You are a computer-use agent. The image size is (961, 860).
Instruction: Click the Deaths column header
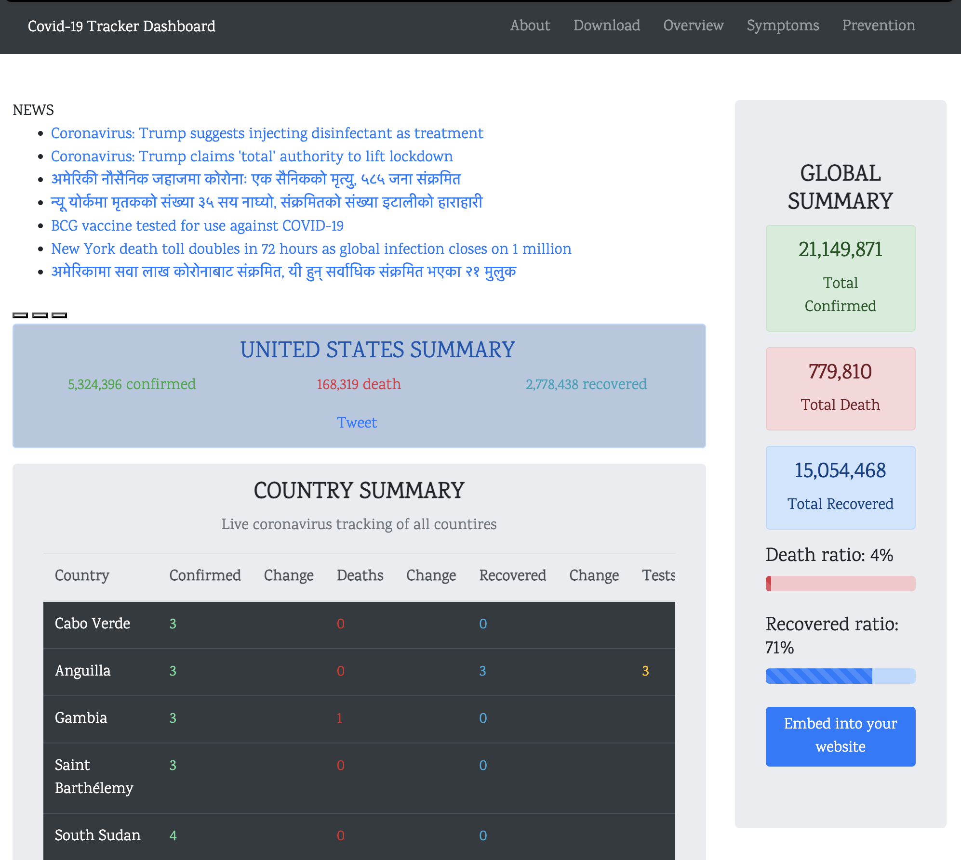pos(360,575)
